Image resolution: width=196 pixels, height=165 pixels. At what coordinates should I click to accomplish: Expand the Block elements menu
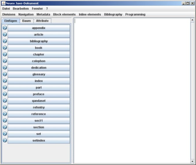pyautogui.click(x=64, y=14)
